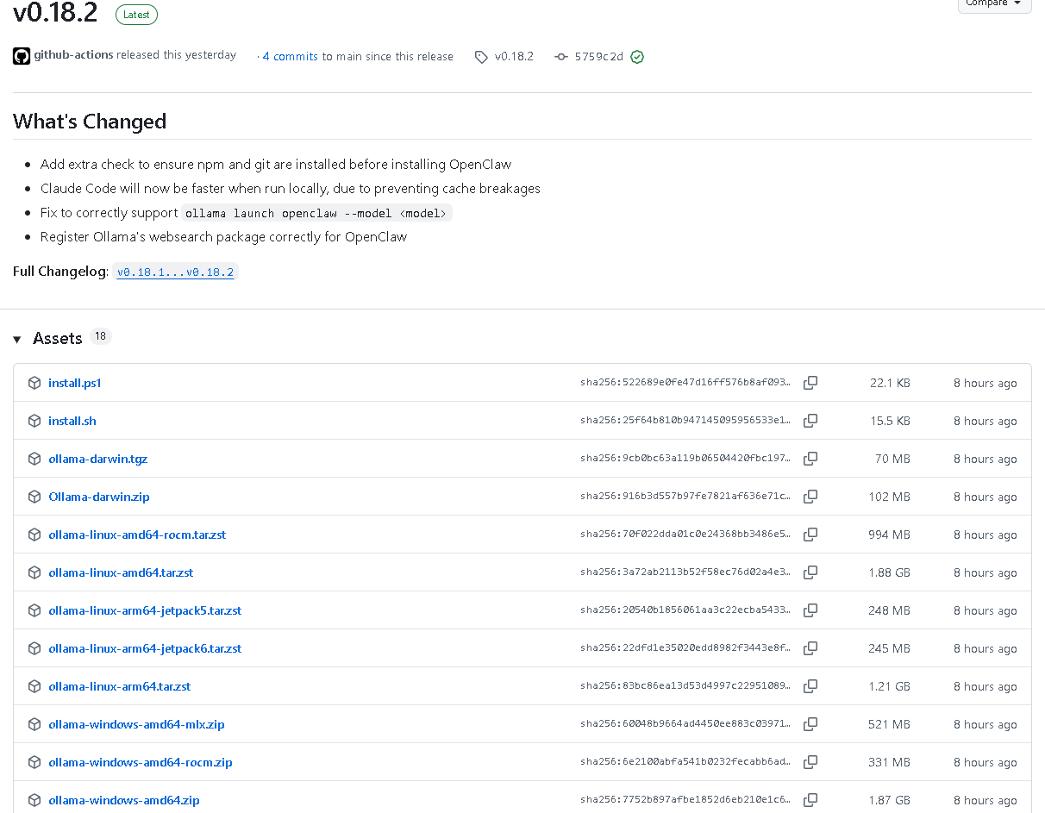1045x813 pixels.
Task: Click the green verified checkmark beside commit 5759c2d
Action: click(x=637, y=57)
